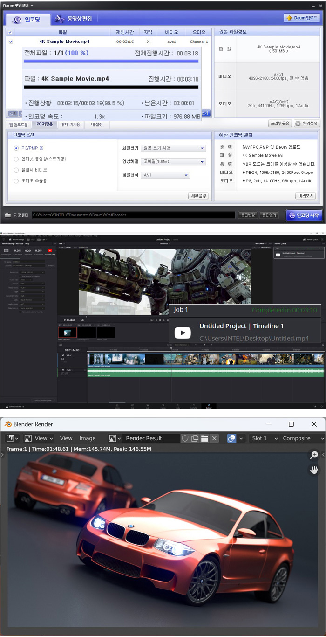Switch to the 웹 업로드용 tab

[19, 125]
